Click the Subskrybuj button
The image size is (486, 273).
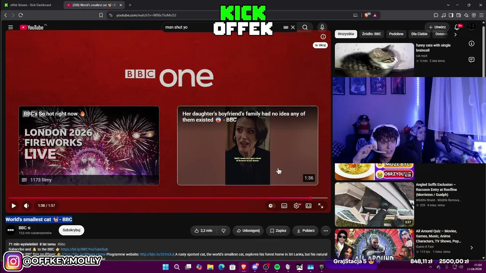point(71,230)
